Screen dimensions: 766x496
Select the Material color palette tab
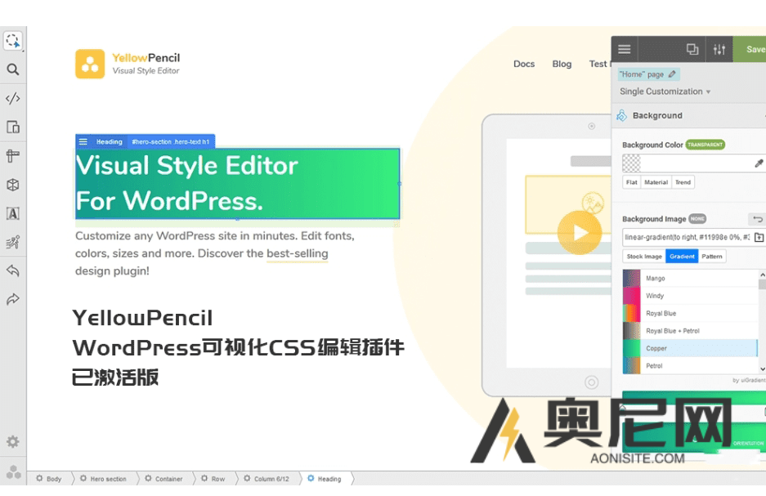click(x=656, y=182)
